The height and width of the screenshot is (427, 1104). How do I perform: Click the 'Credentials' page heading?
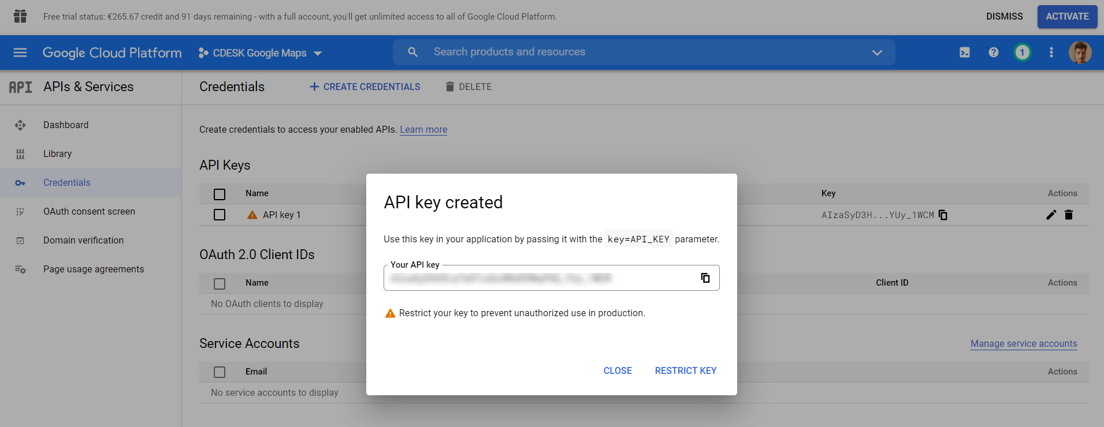[232, 87]
